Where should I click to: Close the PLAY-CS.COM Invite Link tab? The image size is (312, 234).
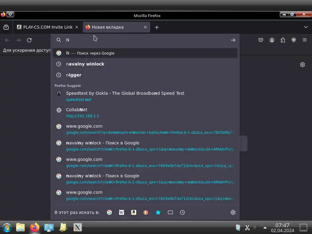pyautogui.click(x=77, y=27)
